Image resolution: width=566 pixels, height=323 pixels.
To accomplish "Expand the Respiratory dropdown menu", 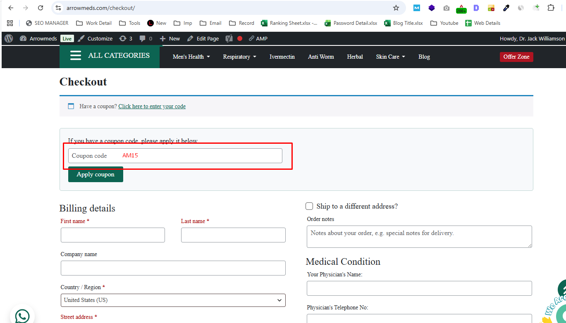I will click(239, 57).
